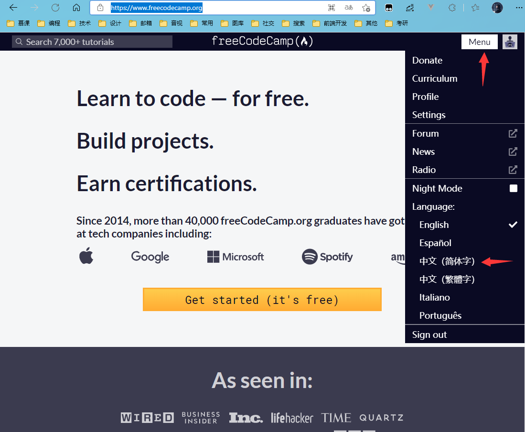525x432 pixels.
Task: Add this page to favorites star icon
Action: [x=366, y=8]
